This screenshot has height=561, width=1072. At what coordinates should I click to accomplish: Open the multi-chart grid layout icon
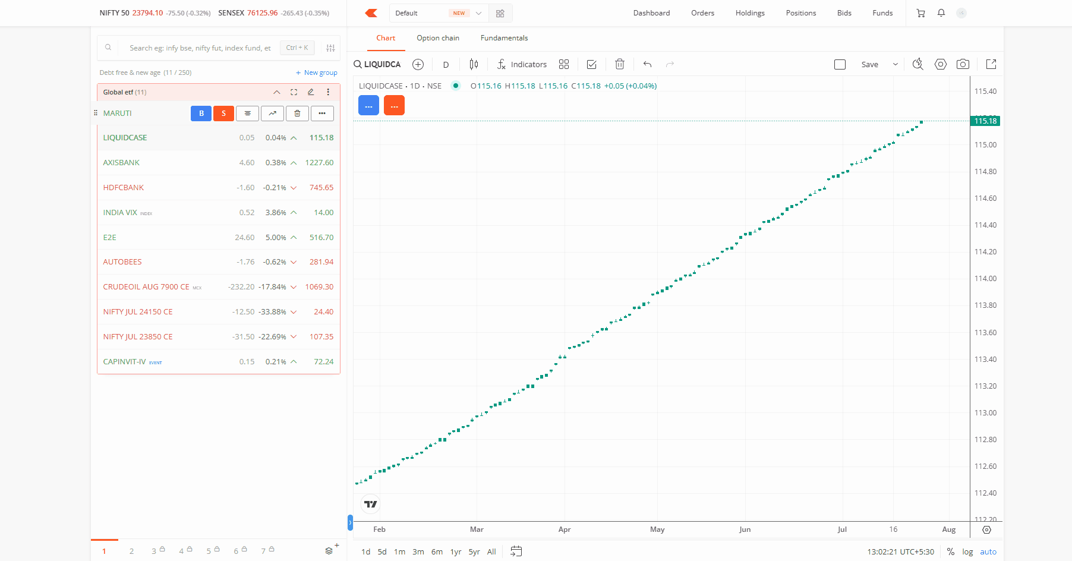(500, 13)
